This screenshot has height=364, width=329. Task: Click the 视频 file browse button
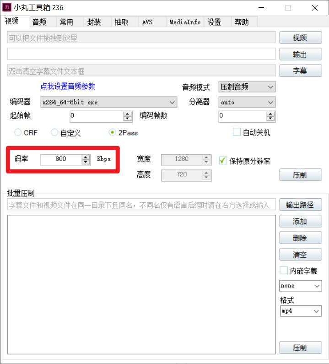click(x=300, y=38)
